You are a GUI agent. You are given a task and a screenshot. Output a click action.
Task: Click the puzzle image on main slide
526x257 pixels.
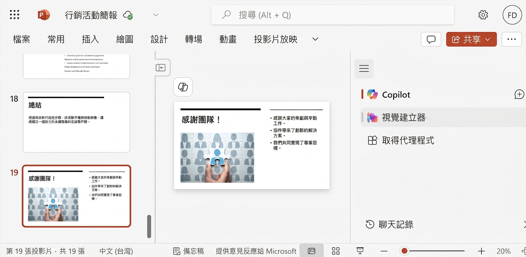[217, 157]
